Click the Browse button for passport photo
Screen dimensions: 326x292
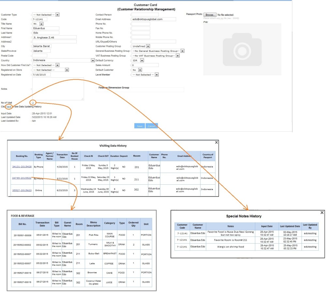point(210,15)
